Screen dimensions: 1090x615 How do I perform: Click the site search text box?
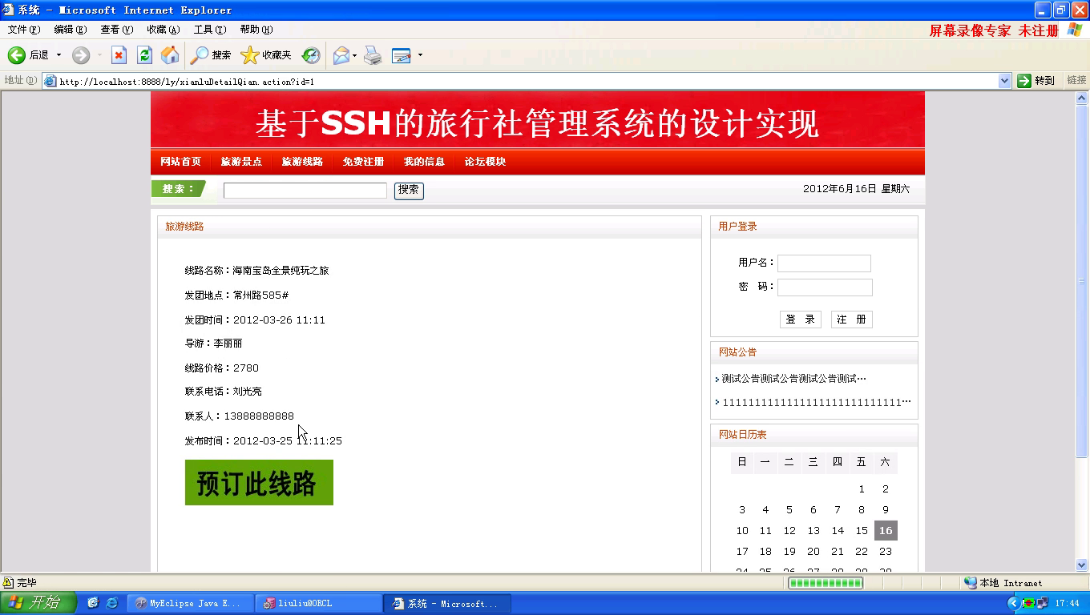click(305, 191)
